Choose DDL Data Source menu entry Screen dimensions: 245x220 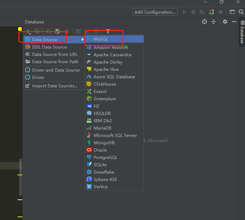click(54, 47)
